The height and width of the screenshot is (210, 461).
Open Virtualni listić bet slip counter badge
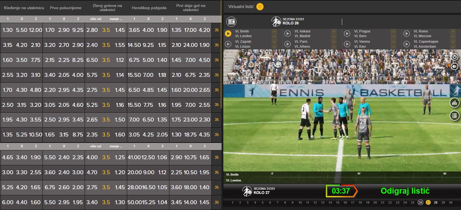pyautogui.click(x=260, y=7)
